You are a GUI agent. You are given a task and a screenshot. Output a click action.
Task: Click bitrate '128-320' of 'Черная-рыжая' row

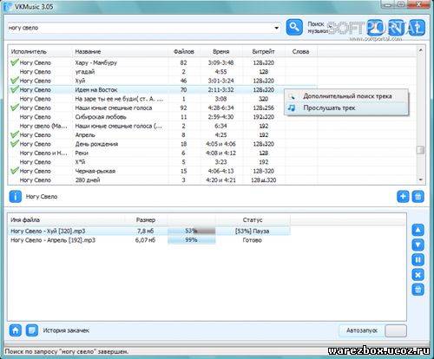point(264,171)
